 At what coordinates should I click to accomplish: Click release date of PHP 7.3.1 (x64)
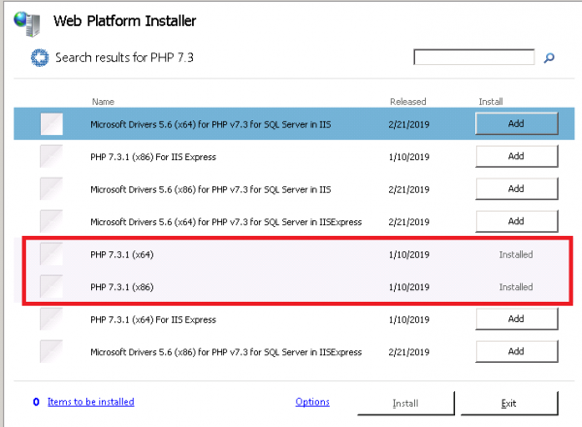[x=409, y=254]
